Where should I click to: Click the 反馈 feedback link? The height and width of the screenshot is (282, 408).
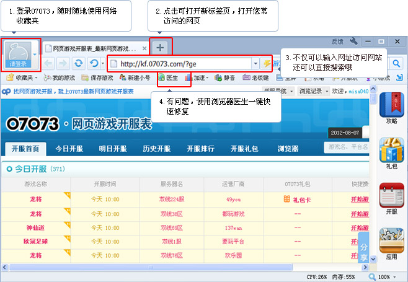[337, 42]
